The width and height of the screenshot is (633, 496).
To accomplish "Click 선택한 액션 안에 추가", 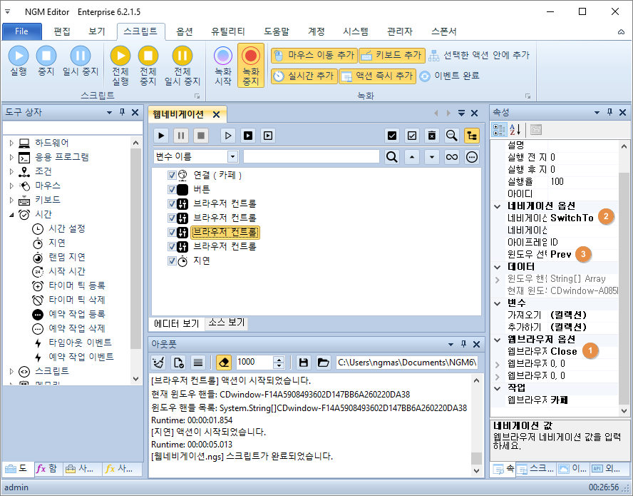I will (x=479, y=56).
